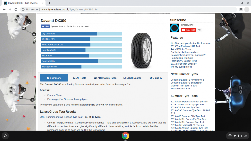Open 2019 Tyre Reviews UHP Test link
Screen dimensions: 251x141
pos(185,46)
